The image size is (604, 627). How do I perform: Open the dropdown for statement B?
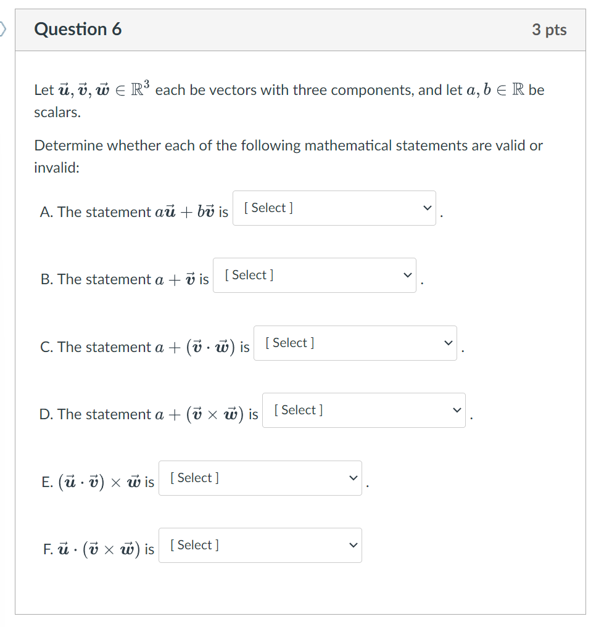tap(314, 275)
